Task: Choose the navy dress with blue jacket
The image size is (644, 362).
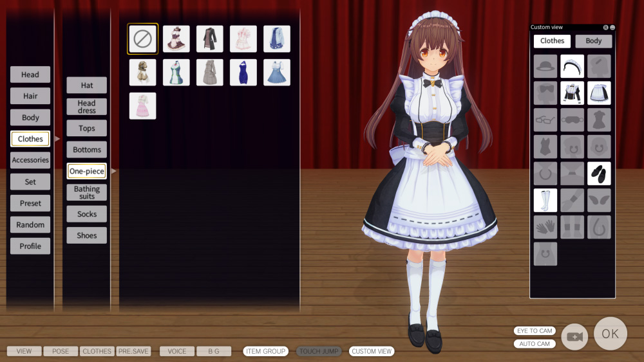Action: (x=277, y=39)
